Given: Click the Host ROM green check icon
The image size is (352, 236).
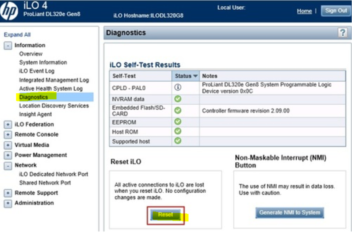Looking at the screenshot, I should coord(178,131).
